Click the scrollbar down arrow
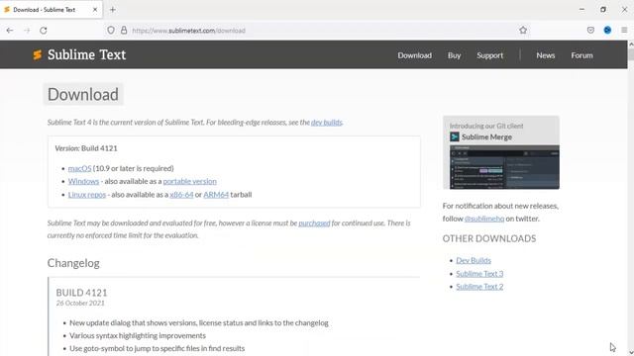The image size is (634, 356). pyautogui.click(x=631, y=352)
